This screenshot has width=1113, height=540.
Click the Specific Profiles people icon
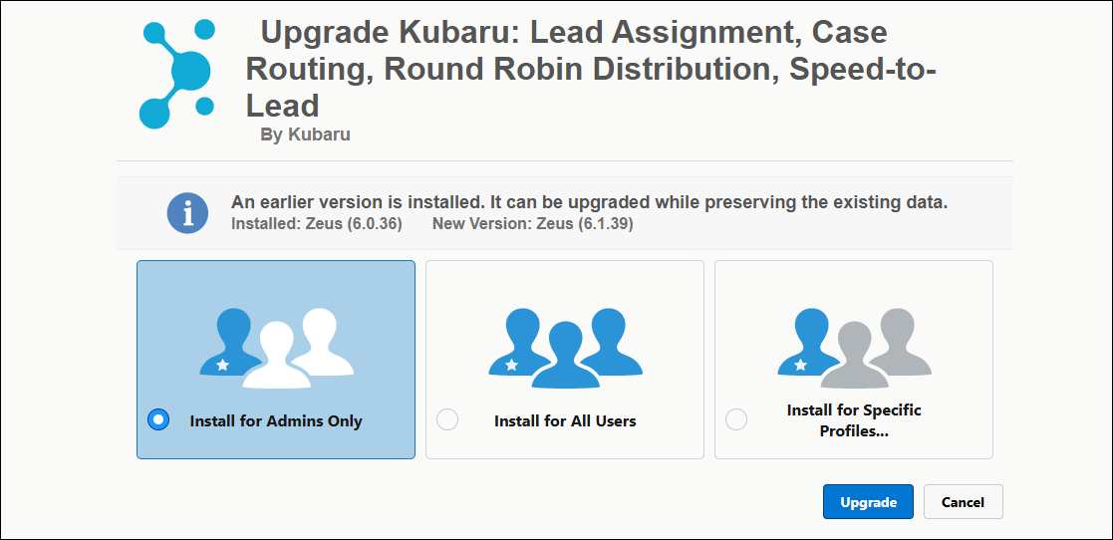tap(854, 347)
